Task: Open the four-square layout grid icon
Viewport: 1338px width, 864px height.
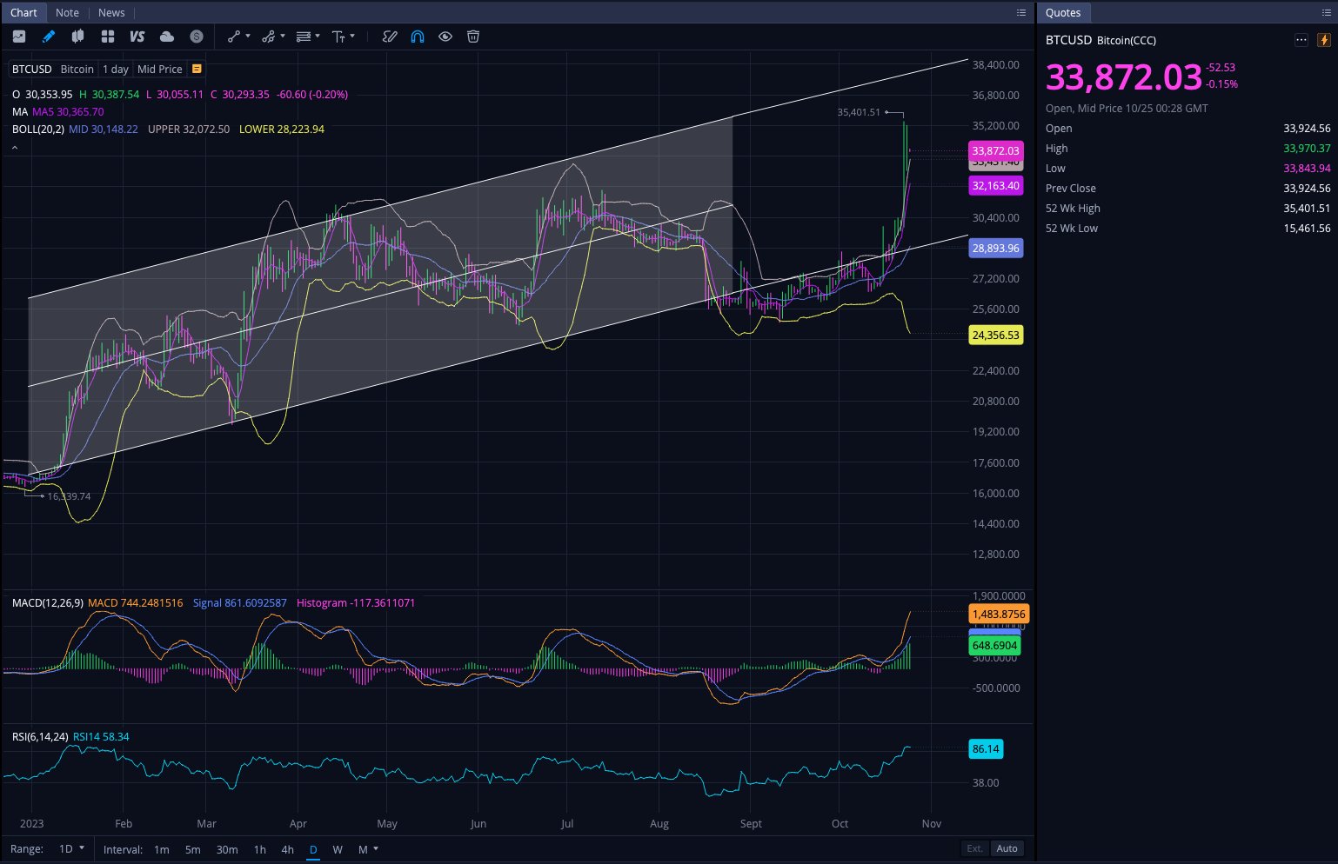Action: [x=108, y=37]
